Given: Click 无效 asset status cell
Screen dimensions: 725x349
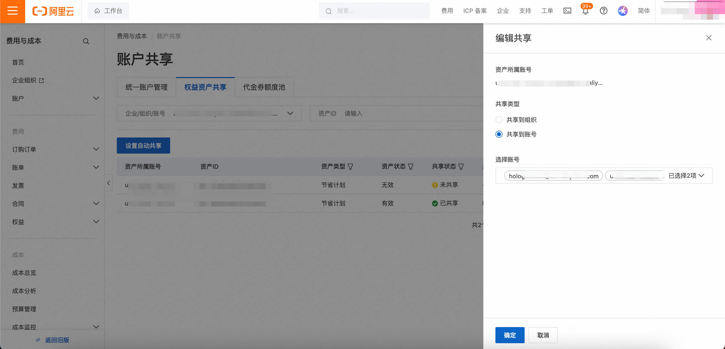Looking at the screenshot, I should click(388, 185).
